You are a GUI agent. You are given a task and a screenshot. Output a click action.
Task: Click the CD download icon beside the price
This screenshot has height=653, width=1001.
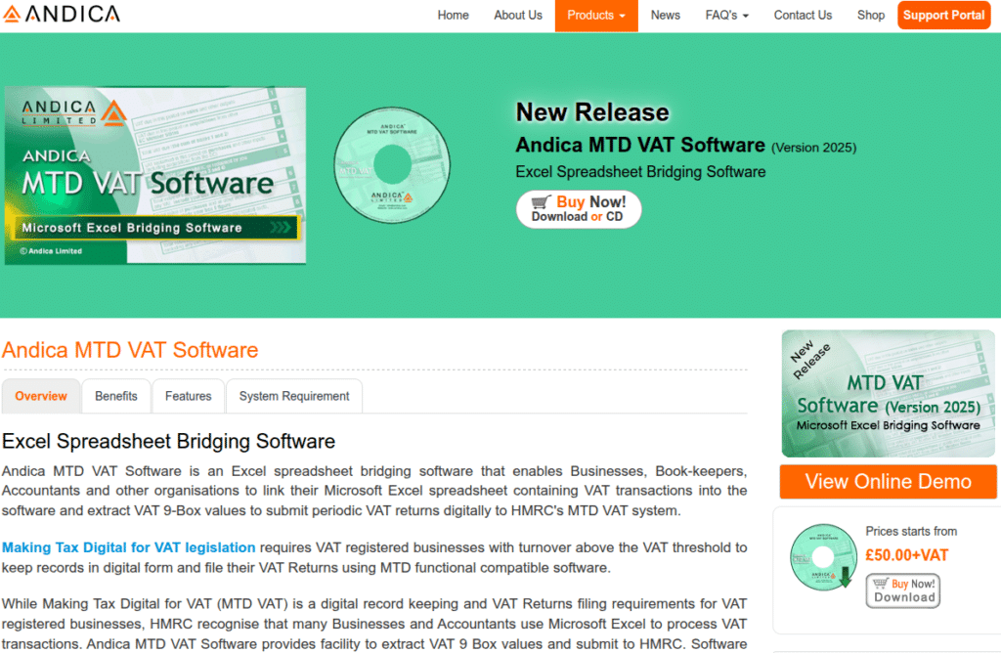tap(823, 556)
